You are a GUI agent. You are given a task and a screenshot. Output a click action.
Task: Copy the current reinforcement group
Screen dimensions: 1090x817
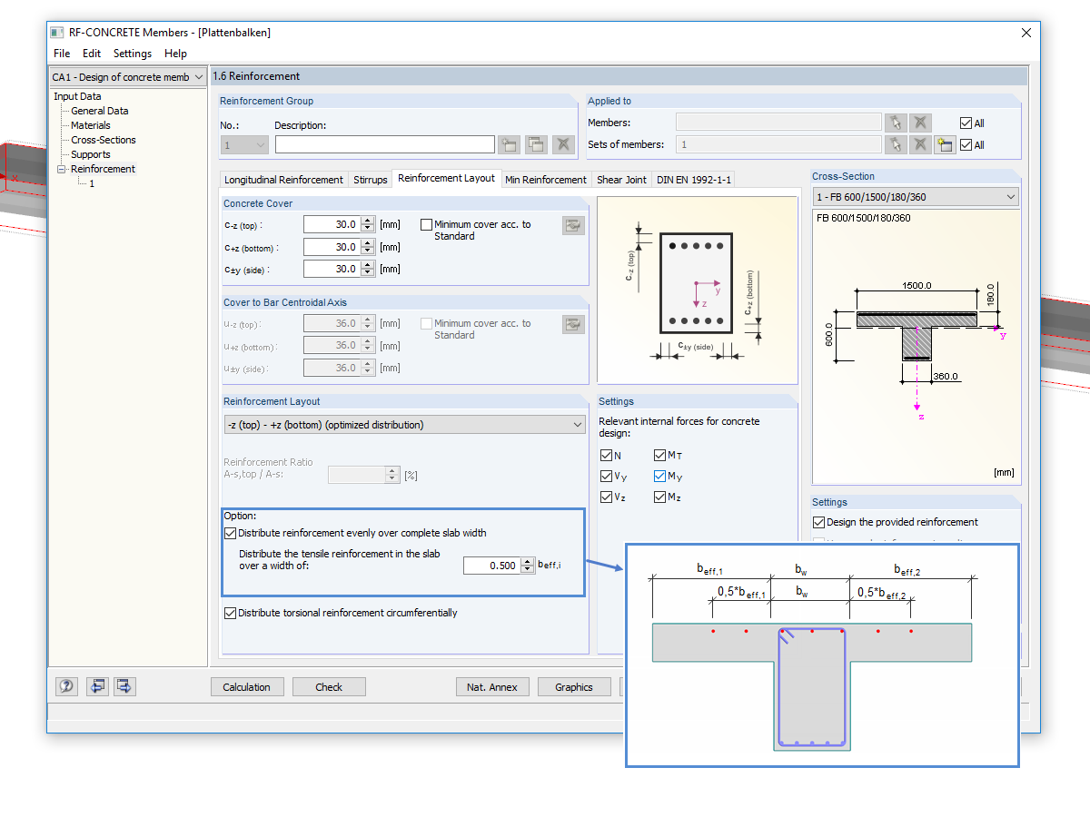535,143
